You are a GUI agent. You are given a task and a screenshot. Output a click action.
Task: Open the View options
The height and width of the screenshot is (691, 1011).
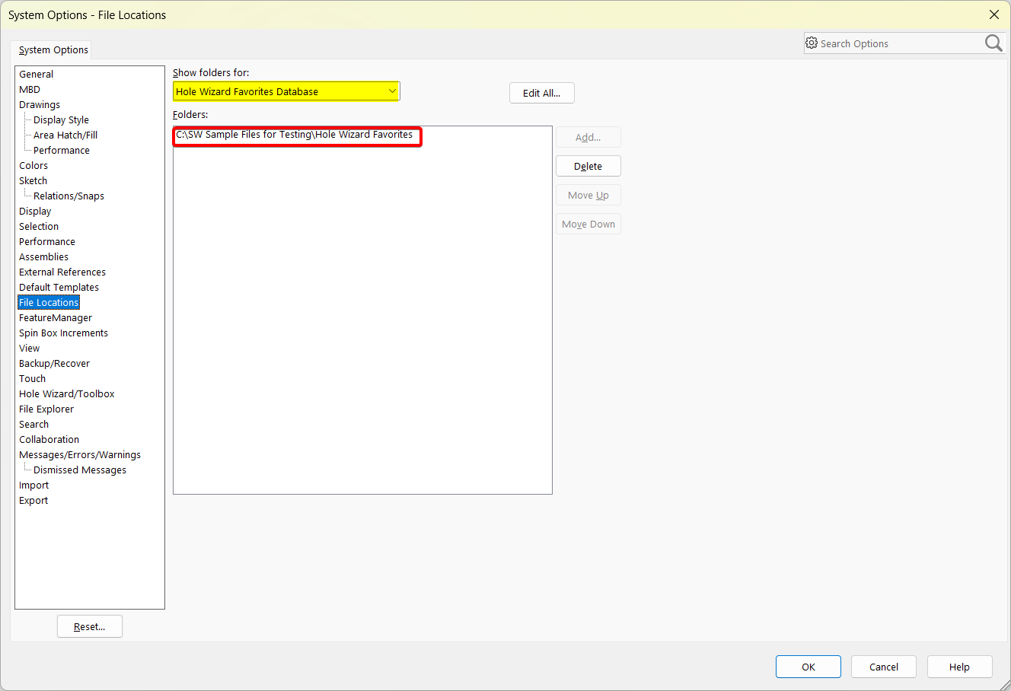click(x=30, y=349)
